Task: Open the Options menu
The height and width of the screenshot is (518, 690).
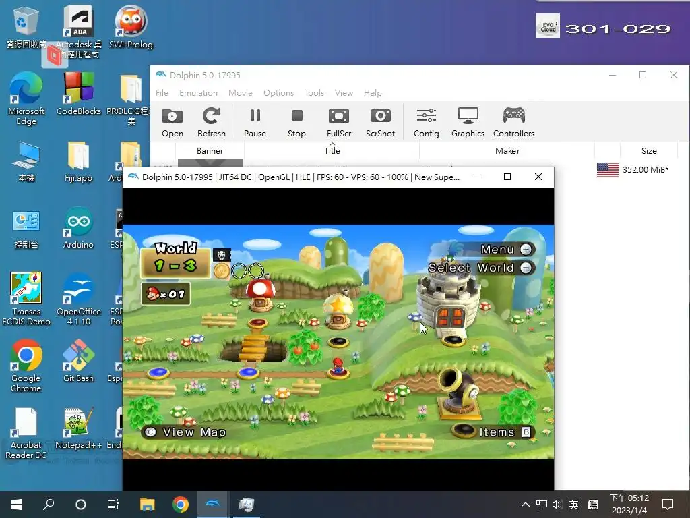Action: tap(278, 93)
